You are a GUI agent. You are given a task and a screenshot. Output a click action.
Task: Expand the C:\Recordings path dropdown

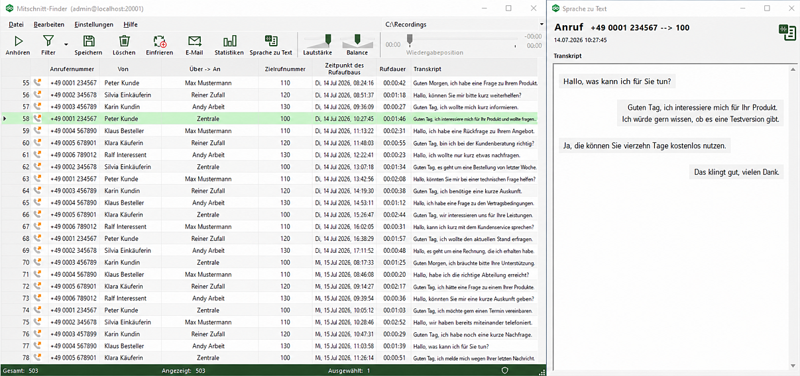(x=542, y=24)
